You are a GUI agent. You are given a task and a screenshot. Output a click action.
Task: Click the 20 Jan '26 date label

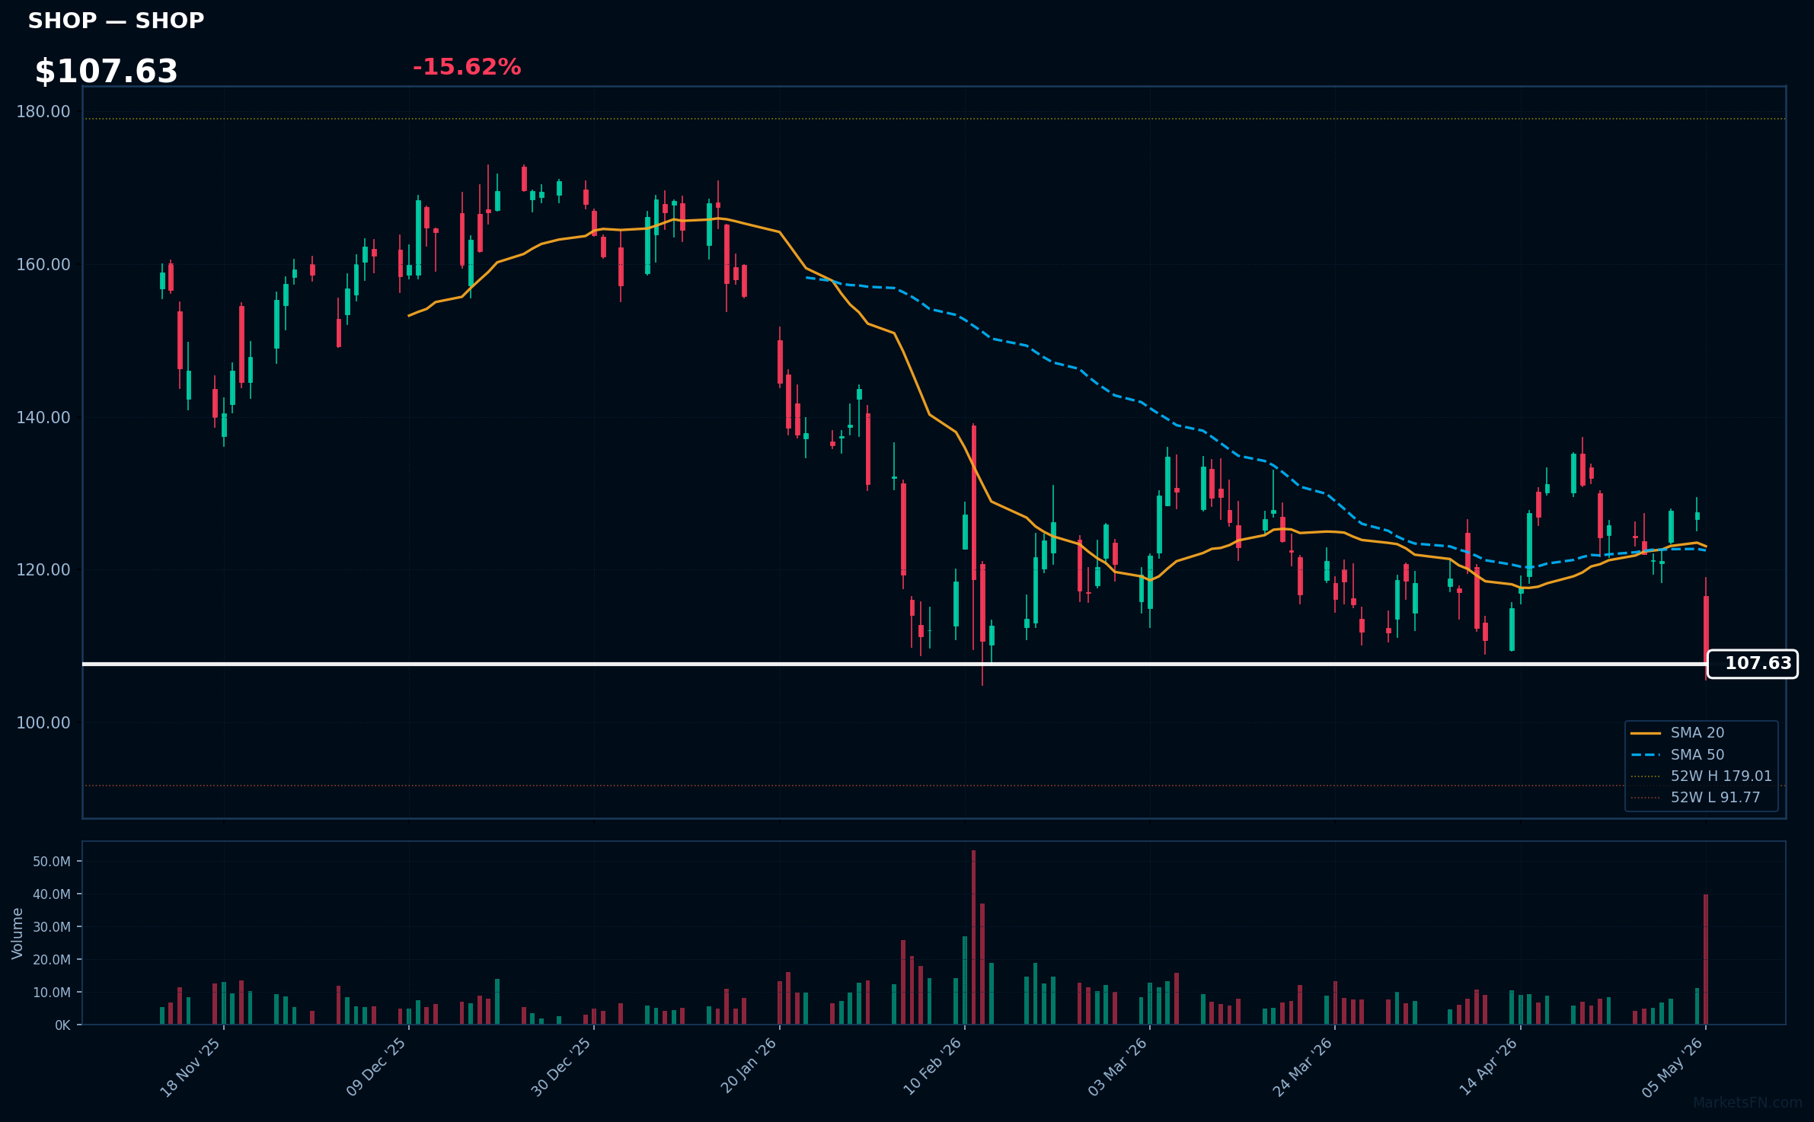coord(748,1067)
